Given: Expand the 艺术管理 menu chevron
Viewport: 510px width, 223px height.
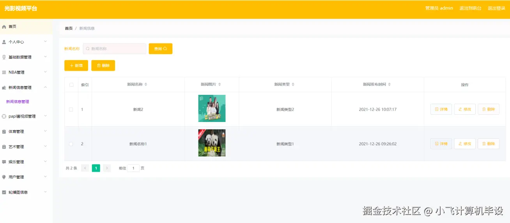Looking at the screenshot, I should 45,146.
